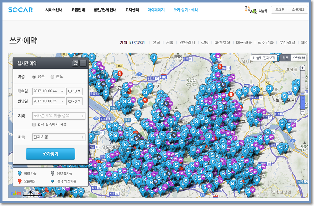Click the refresh icon in 실시간 예약 panel
The image size is (314, 206).
tap(75, 63)
